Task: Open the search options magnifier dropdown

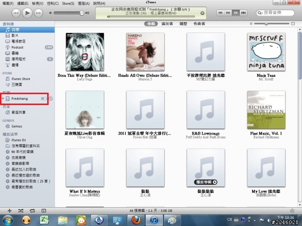Action: click(260, 13)
